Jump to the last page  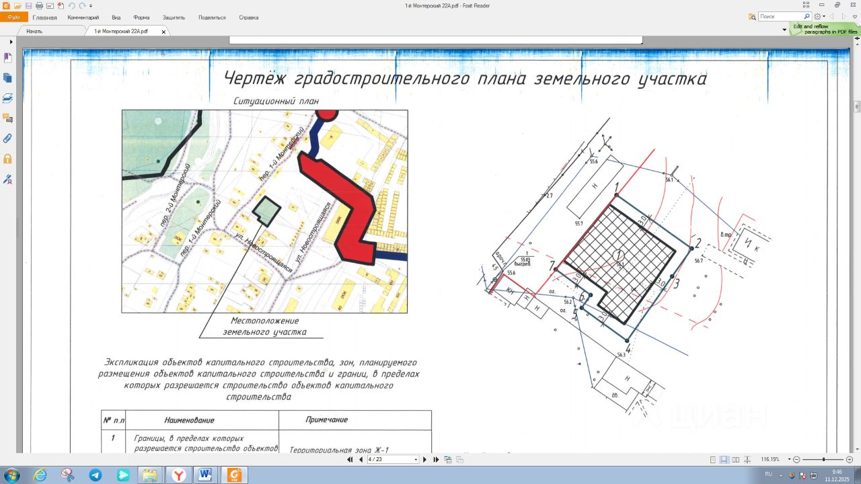pyautogui.click(x=437, y=460)
